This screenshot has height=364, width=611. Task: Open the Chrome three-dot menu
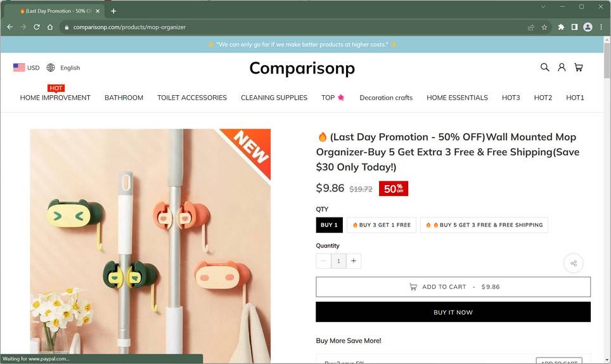(601, 27)
